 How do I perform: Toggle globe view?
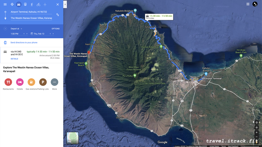[256, 122]
